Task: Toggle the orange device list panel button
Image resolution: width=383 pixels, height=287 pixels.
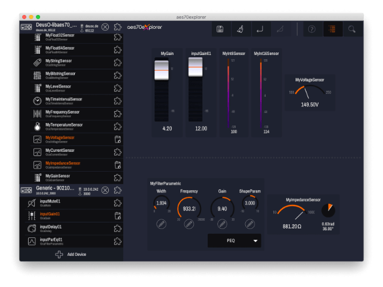Action: [x=332, y=29]
